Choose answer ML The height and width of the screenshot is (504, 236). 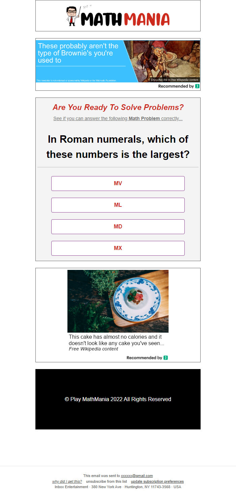118,205
